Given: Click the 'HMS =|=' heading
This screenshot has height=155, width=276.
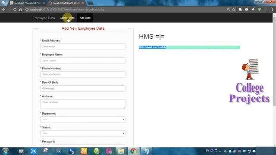Looking at the screenshot, I should pos(152,37).
